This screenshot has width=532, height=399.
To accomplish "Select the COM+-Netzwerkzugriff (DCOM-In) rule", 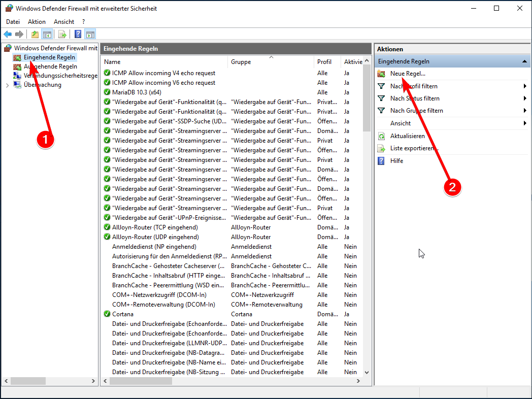I will tap(231, 295).
